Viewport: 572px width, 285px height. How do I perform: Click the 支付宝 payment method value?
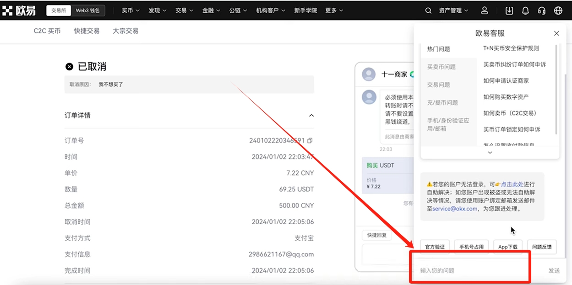click(x=304, y=238)
